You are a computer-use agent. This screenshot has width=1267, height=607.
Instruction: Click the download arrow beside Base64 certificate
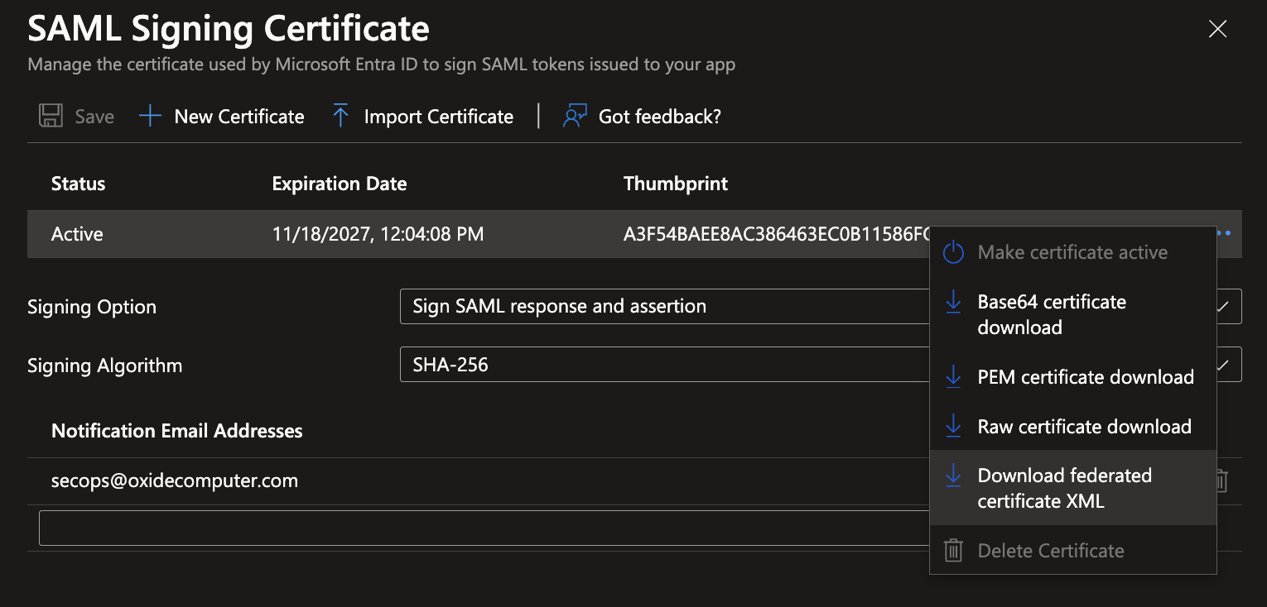point(953,302)
